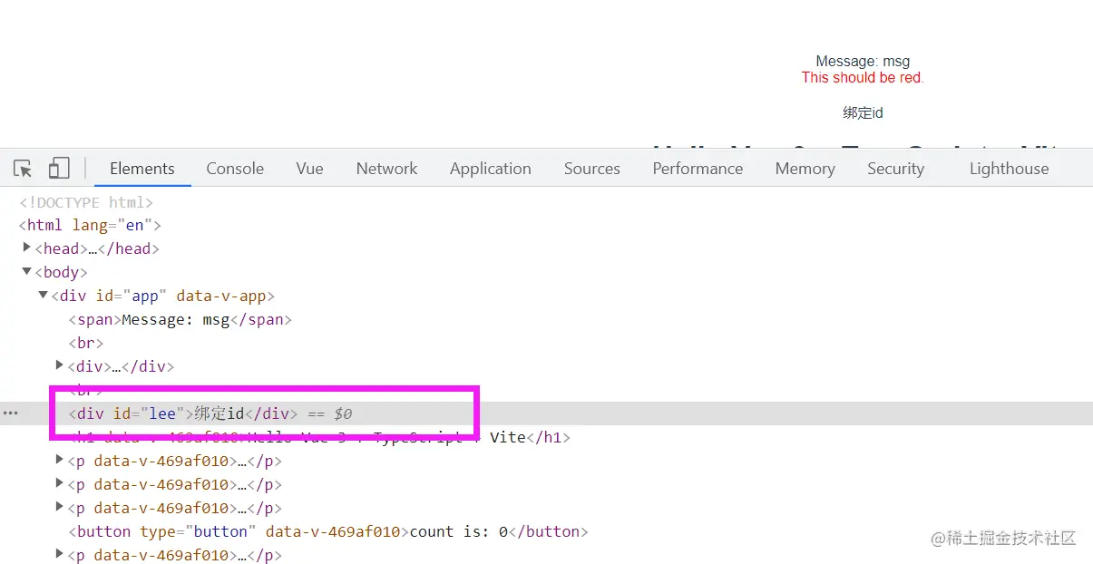Switch to the Console tab
Screen dimensions: 1093x564
click(235, 169)
